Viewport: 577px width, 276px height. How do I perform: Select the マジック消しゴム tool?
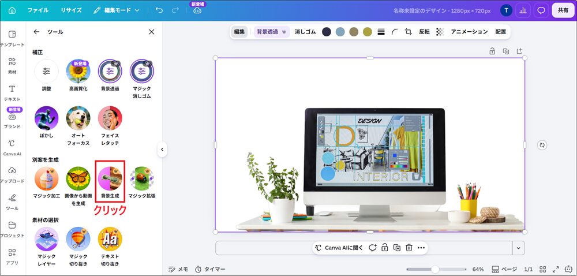click(x=142, y=79)
